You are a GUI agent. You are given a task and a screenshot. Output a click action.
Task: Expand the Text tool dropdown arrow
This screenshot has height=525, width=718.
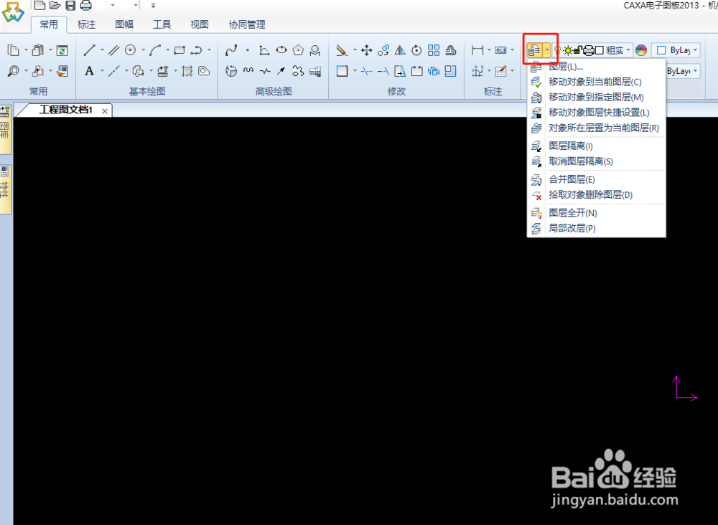102,71
